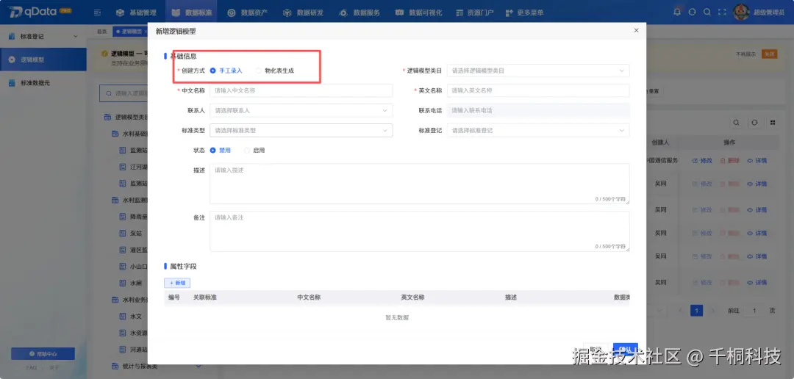Click the folder icon beside 逻辑模型类目

point(107,117)
